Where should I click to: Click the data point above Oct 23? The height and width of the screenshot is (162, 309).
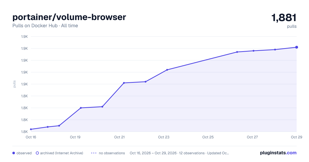click(167, 70)
